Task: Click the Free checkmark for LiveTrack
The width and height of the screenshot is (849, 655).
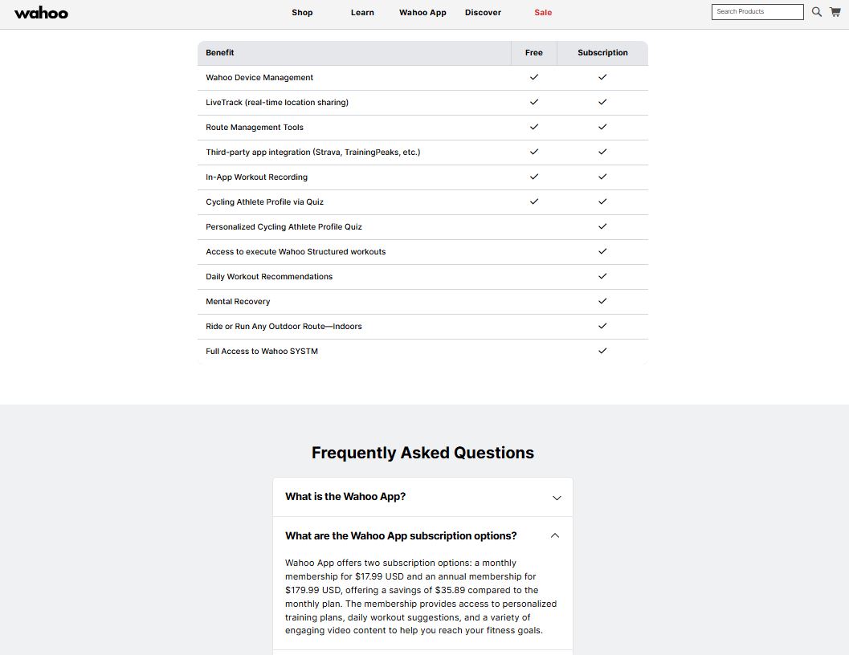Action: point(533,102)
